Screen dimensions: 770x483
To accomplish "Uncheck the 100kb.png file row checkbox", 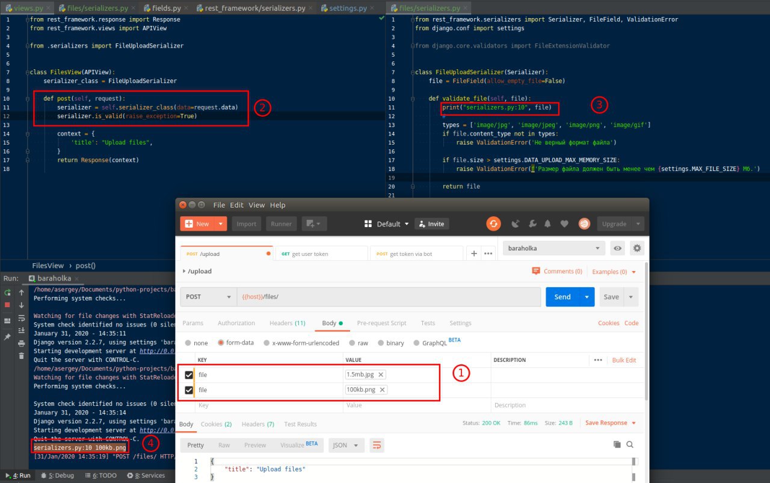I will pyautogui.click(x=189, y=390).
